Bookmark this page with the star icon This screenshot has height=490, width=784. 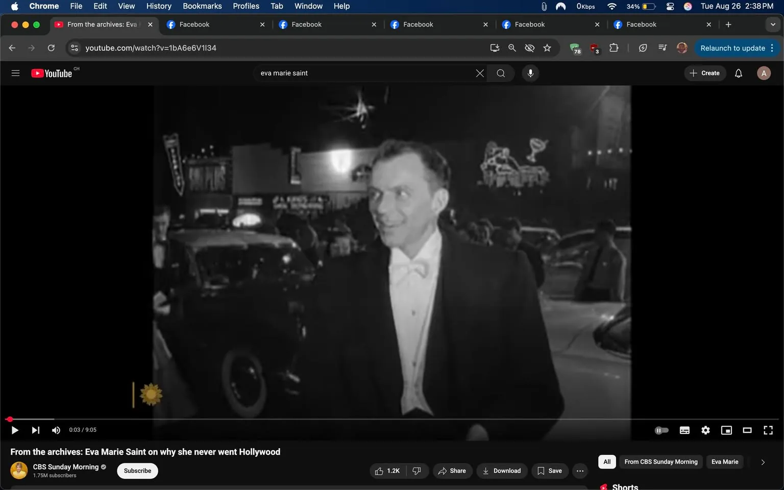point(547,47)
